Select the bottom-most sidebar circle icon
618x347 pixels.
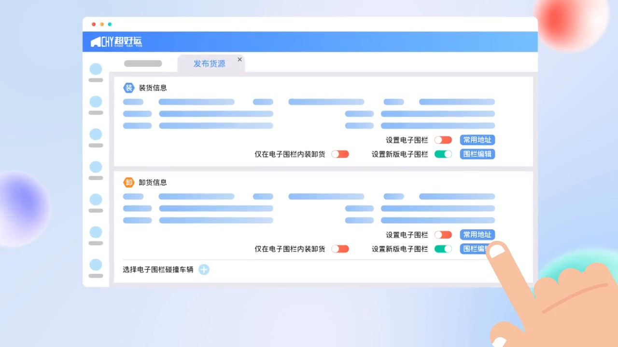pos(96,265)
